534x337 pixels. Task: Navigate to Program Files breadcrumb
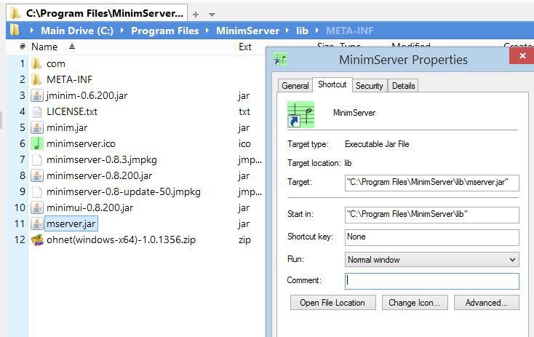point(165,31)
